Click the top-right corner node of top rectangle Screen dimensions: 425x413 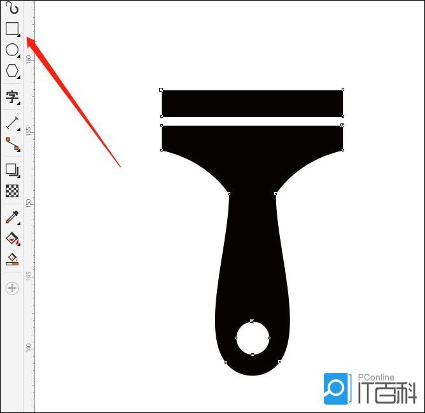pos(343,90)
